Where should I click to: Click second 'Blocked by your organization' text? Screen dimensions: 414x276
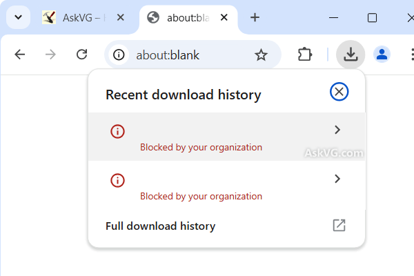201,196
